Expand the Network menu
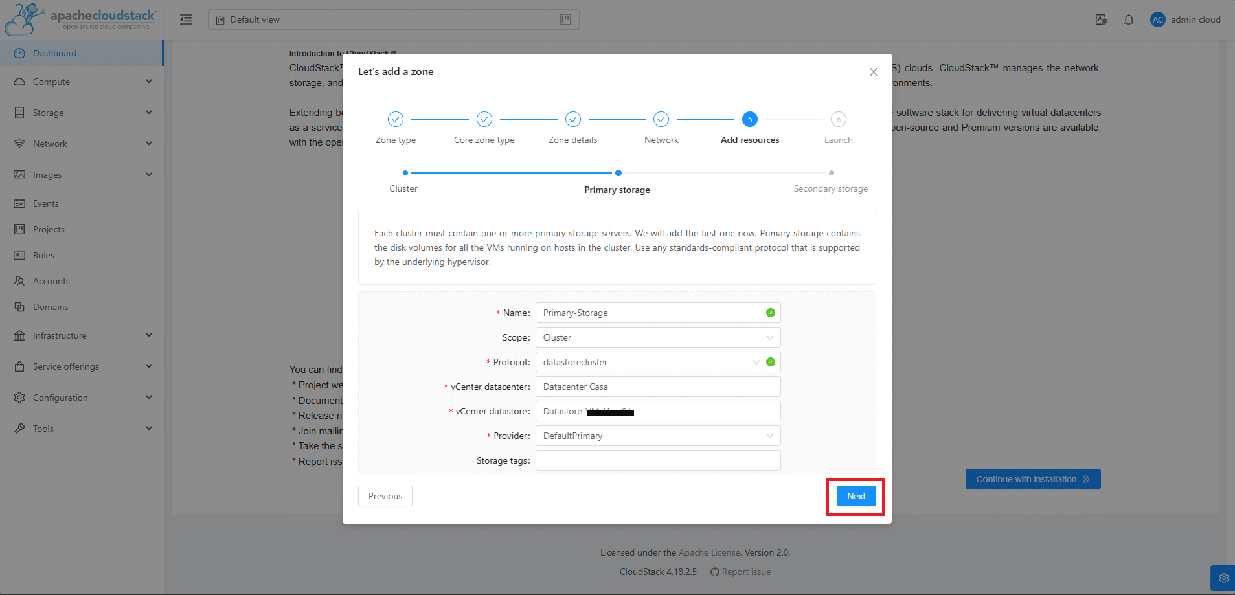Viewport: 1235px width, 595px height. 82,144
